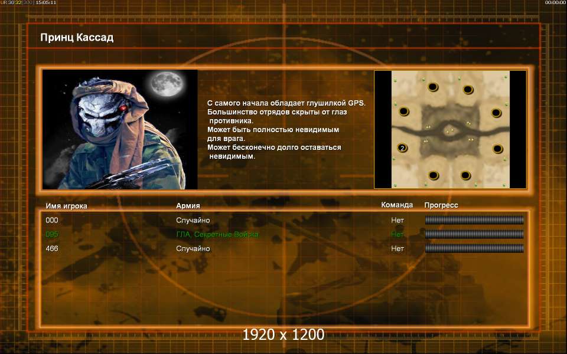Click the Принц Кассад title heading
The height and width of the screenshot is (354, 567).
coord(77,38)
